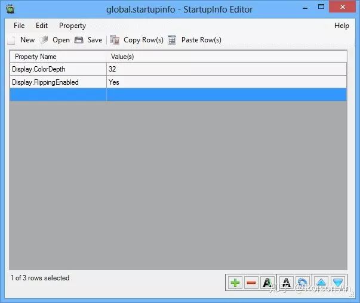Viewport: 360px width, 303px height.
Task: Click the green plus add row button
Action: 235,283
